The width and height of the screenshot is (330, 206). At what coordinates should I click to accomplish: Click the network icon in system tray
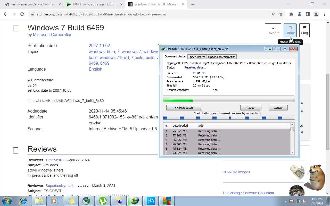coord(298,201)
